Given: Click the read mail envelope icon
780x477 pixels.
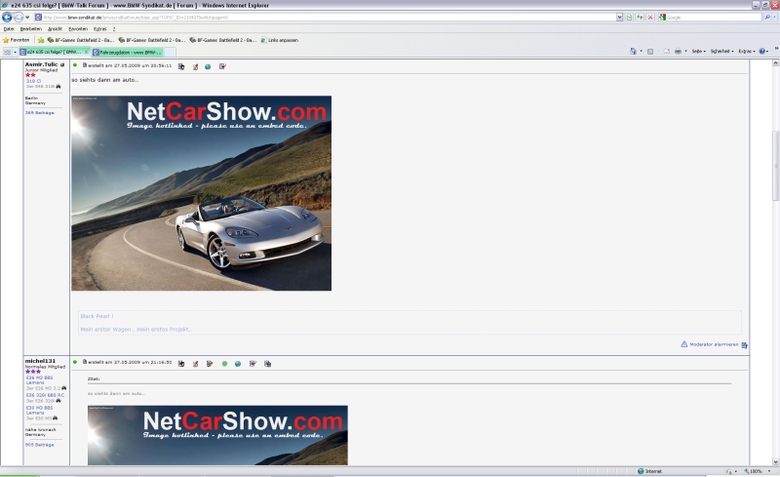Looking at the screenshot, I should point(666,52).
